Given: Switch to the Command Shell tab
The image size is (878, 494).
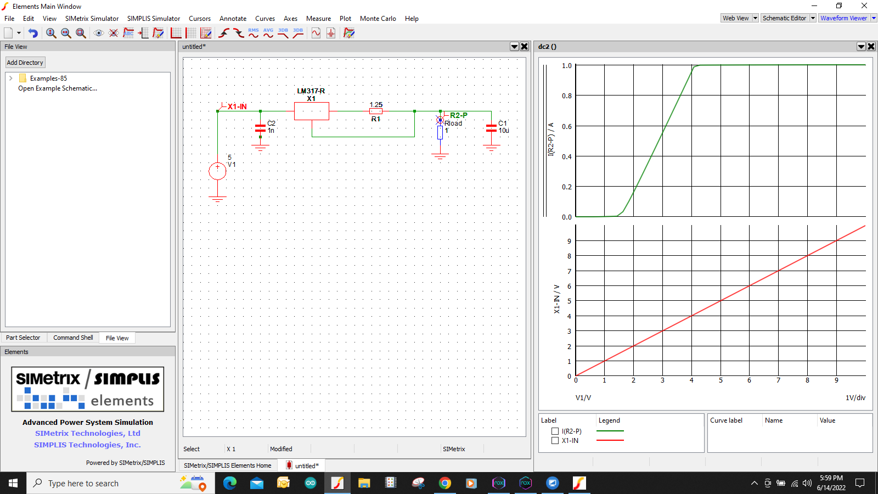Looking at the screenshot, I should pyautogui.click(x=73, y=338).
